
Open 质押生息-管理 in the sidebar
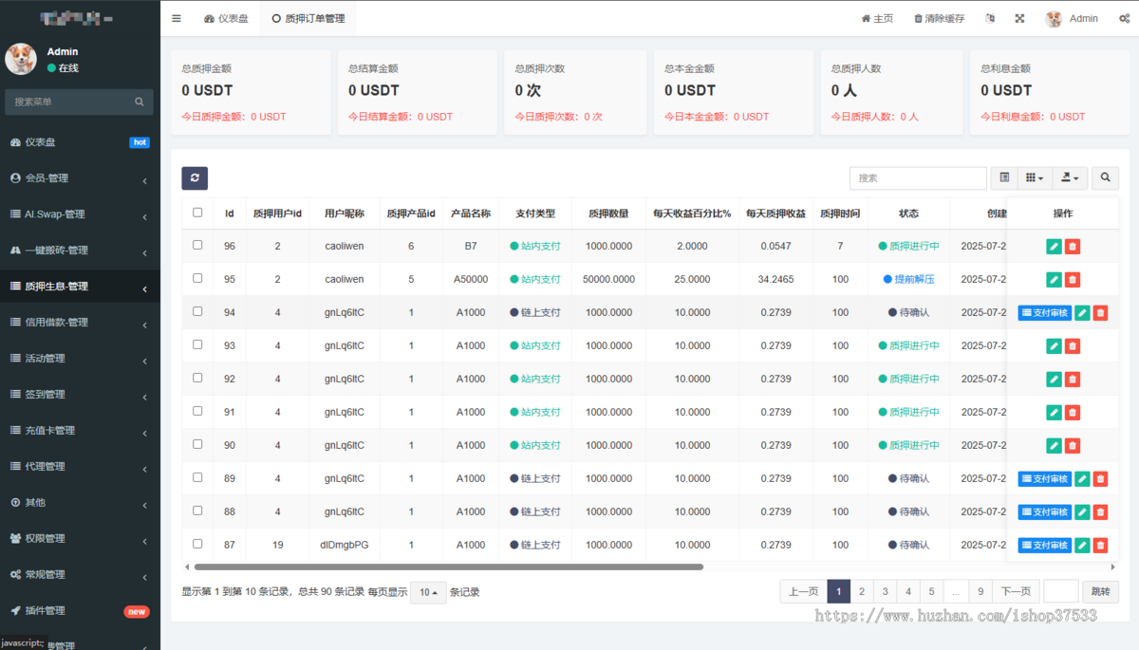[x=80, y=287]
